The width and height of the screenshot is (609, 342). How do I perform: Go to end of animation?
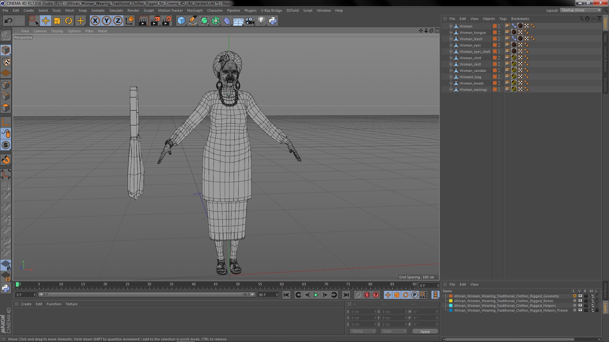point(346,295)
